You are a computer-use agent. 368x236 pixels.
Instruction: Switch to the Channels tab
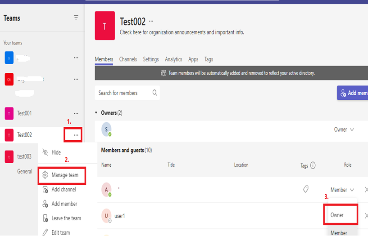(x=128, y=59)
